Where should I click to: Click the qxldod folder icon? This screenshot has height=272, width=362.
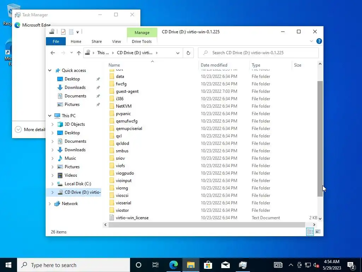(x=112, y=143)
